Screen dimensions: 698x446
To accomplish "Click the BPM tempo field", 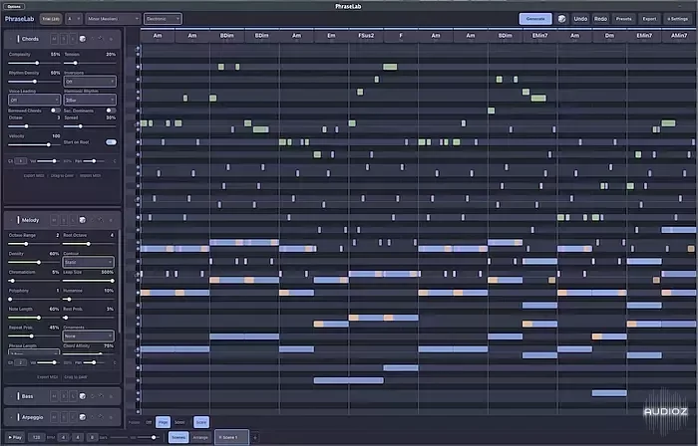I will 37,437.
